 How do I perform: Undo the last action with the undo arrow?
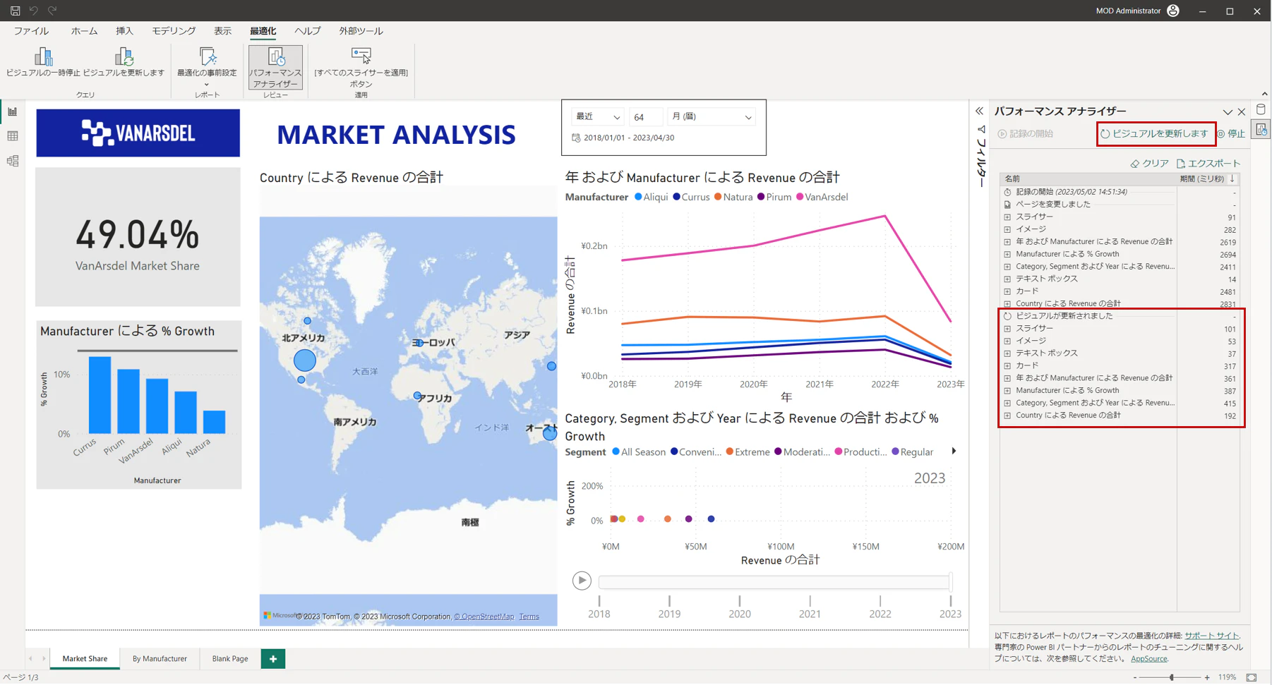33,11
